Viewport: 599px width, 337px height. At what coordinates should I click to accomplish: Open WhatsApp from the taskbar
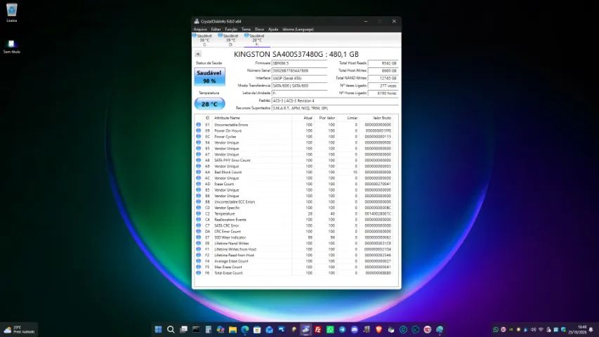pos(330,329)
